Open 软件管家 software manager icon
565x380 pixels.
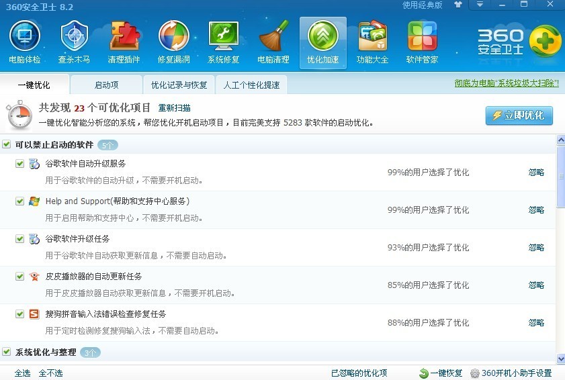[423, 42]
